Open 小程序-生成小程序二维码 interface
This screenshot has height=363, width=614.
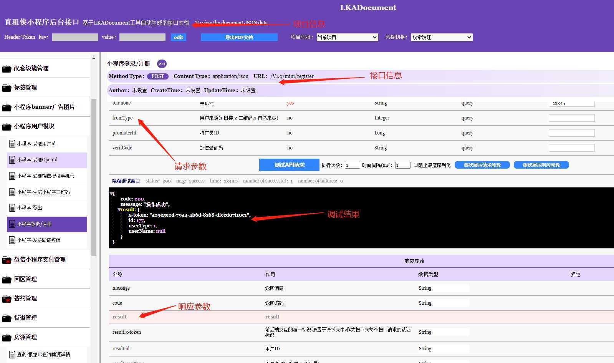coord(47,192)
